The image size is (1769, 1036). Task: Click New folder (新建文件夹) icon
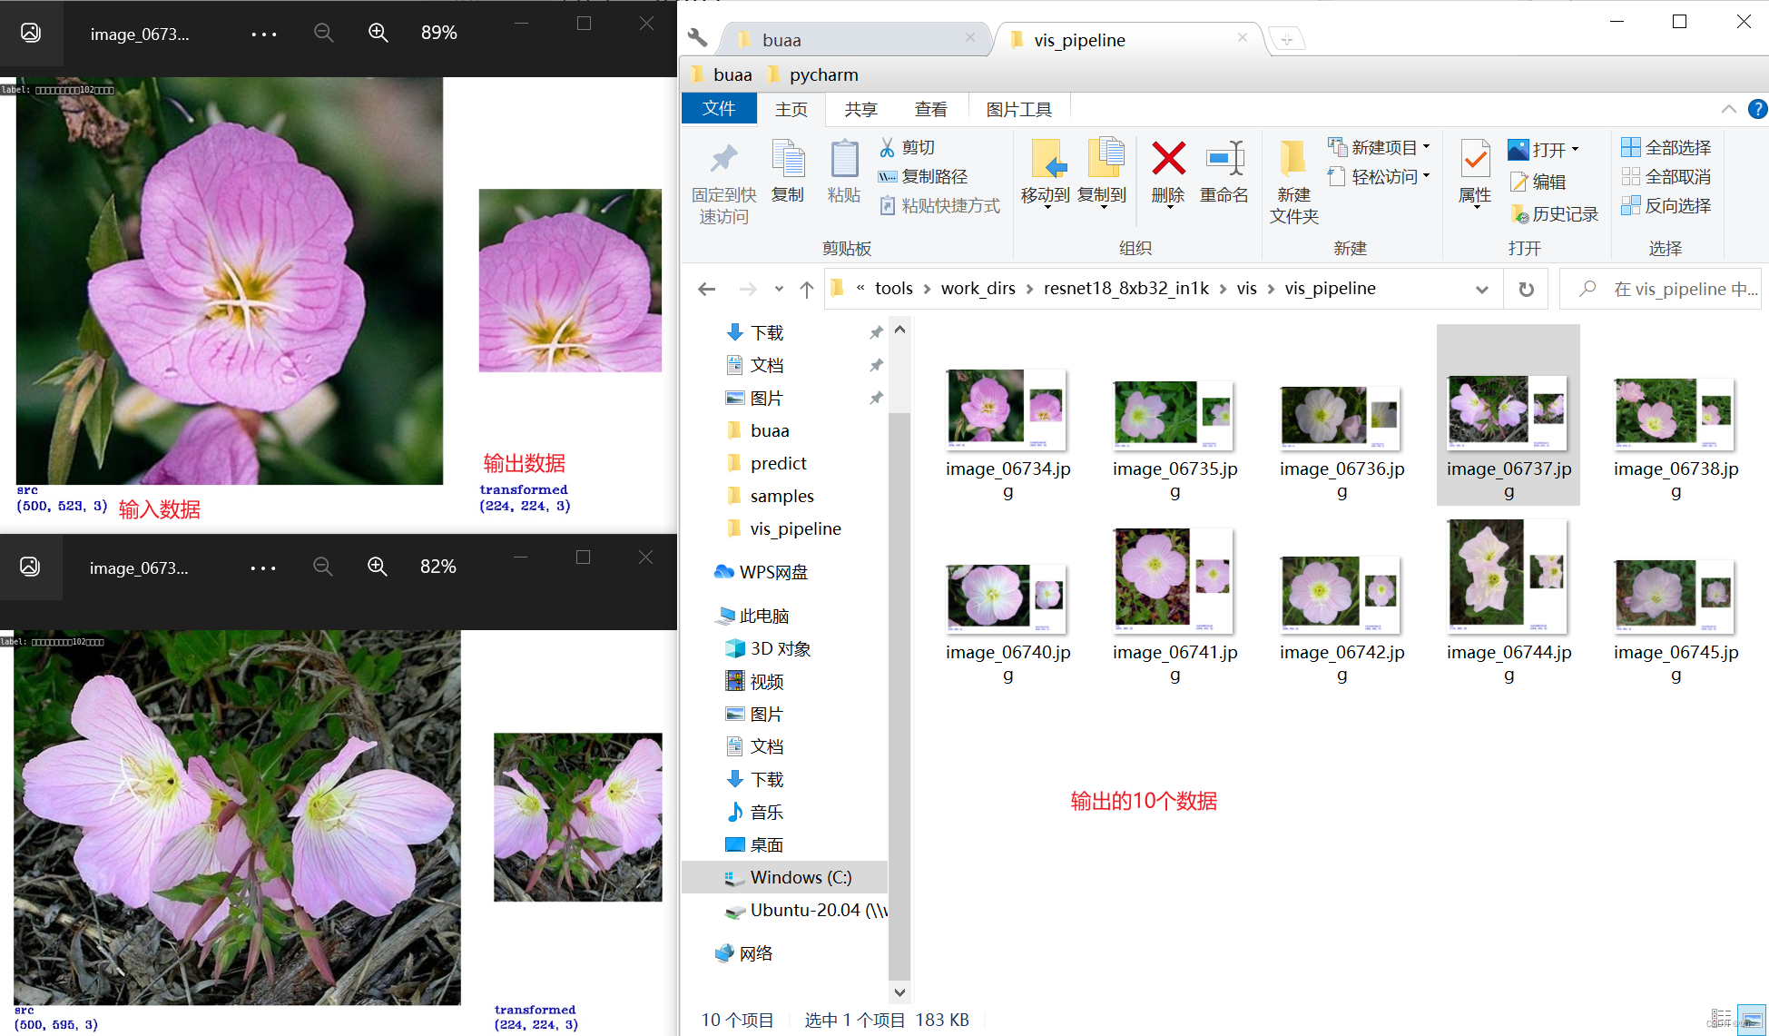tap(1293, 159)
